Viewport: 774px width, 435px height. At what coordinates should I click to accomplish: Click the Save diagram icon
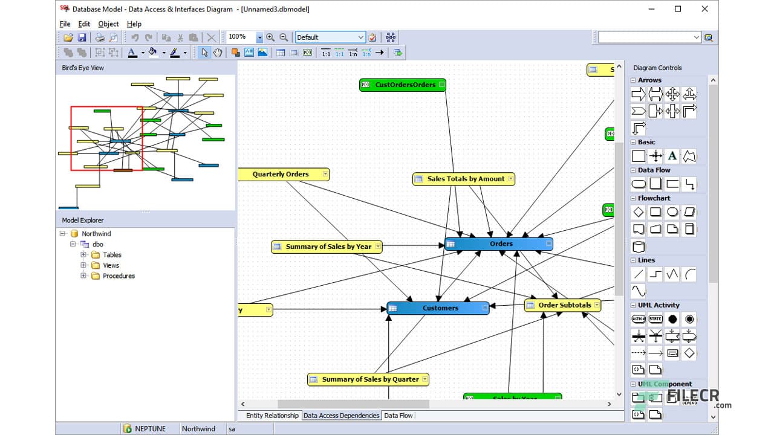(83, 37)
